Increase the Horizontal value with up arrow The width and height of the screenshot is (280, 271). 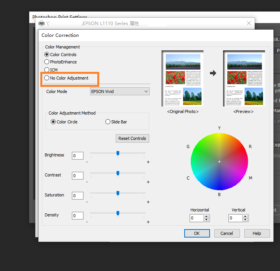point(207,216)
